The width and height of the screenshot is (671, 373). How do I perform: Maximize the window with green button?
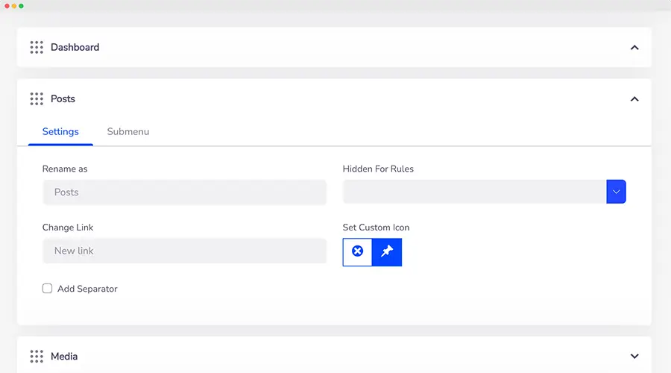(21, 6)
